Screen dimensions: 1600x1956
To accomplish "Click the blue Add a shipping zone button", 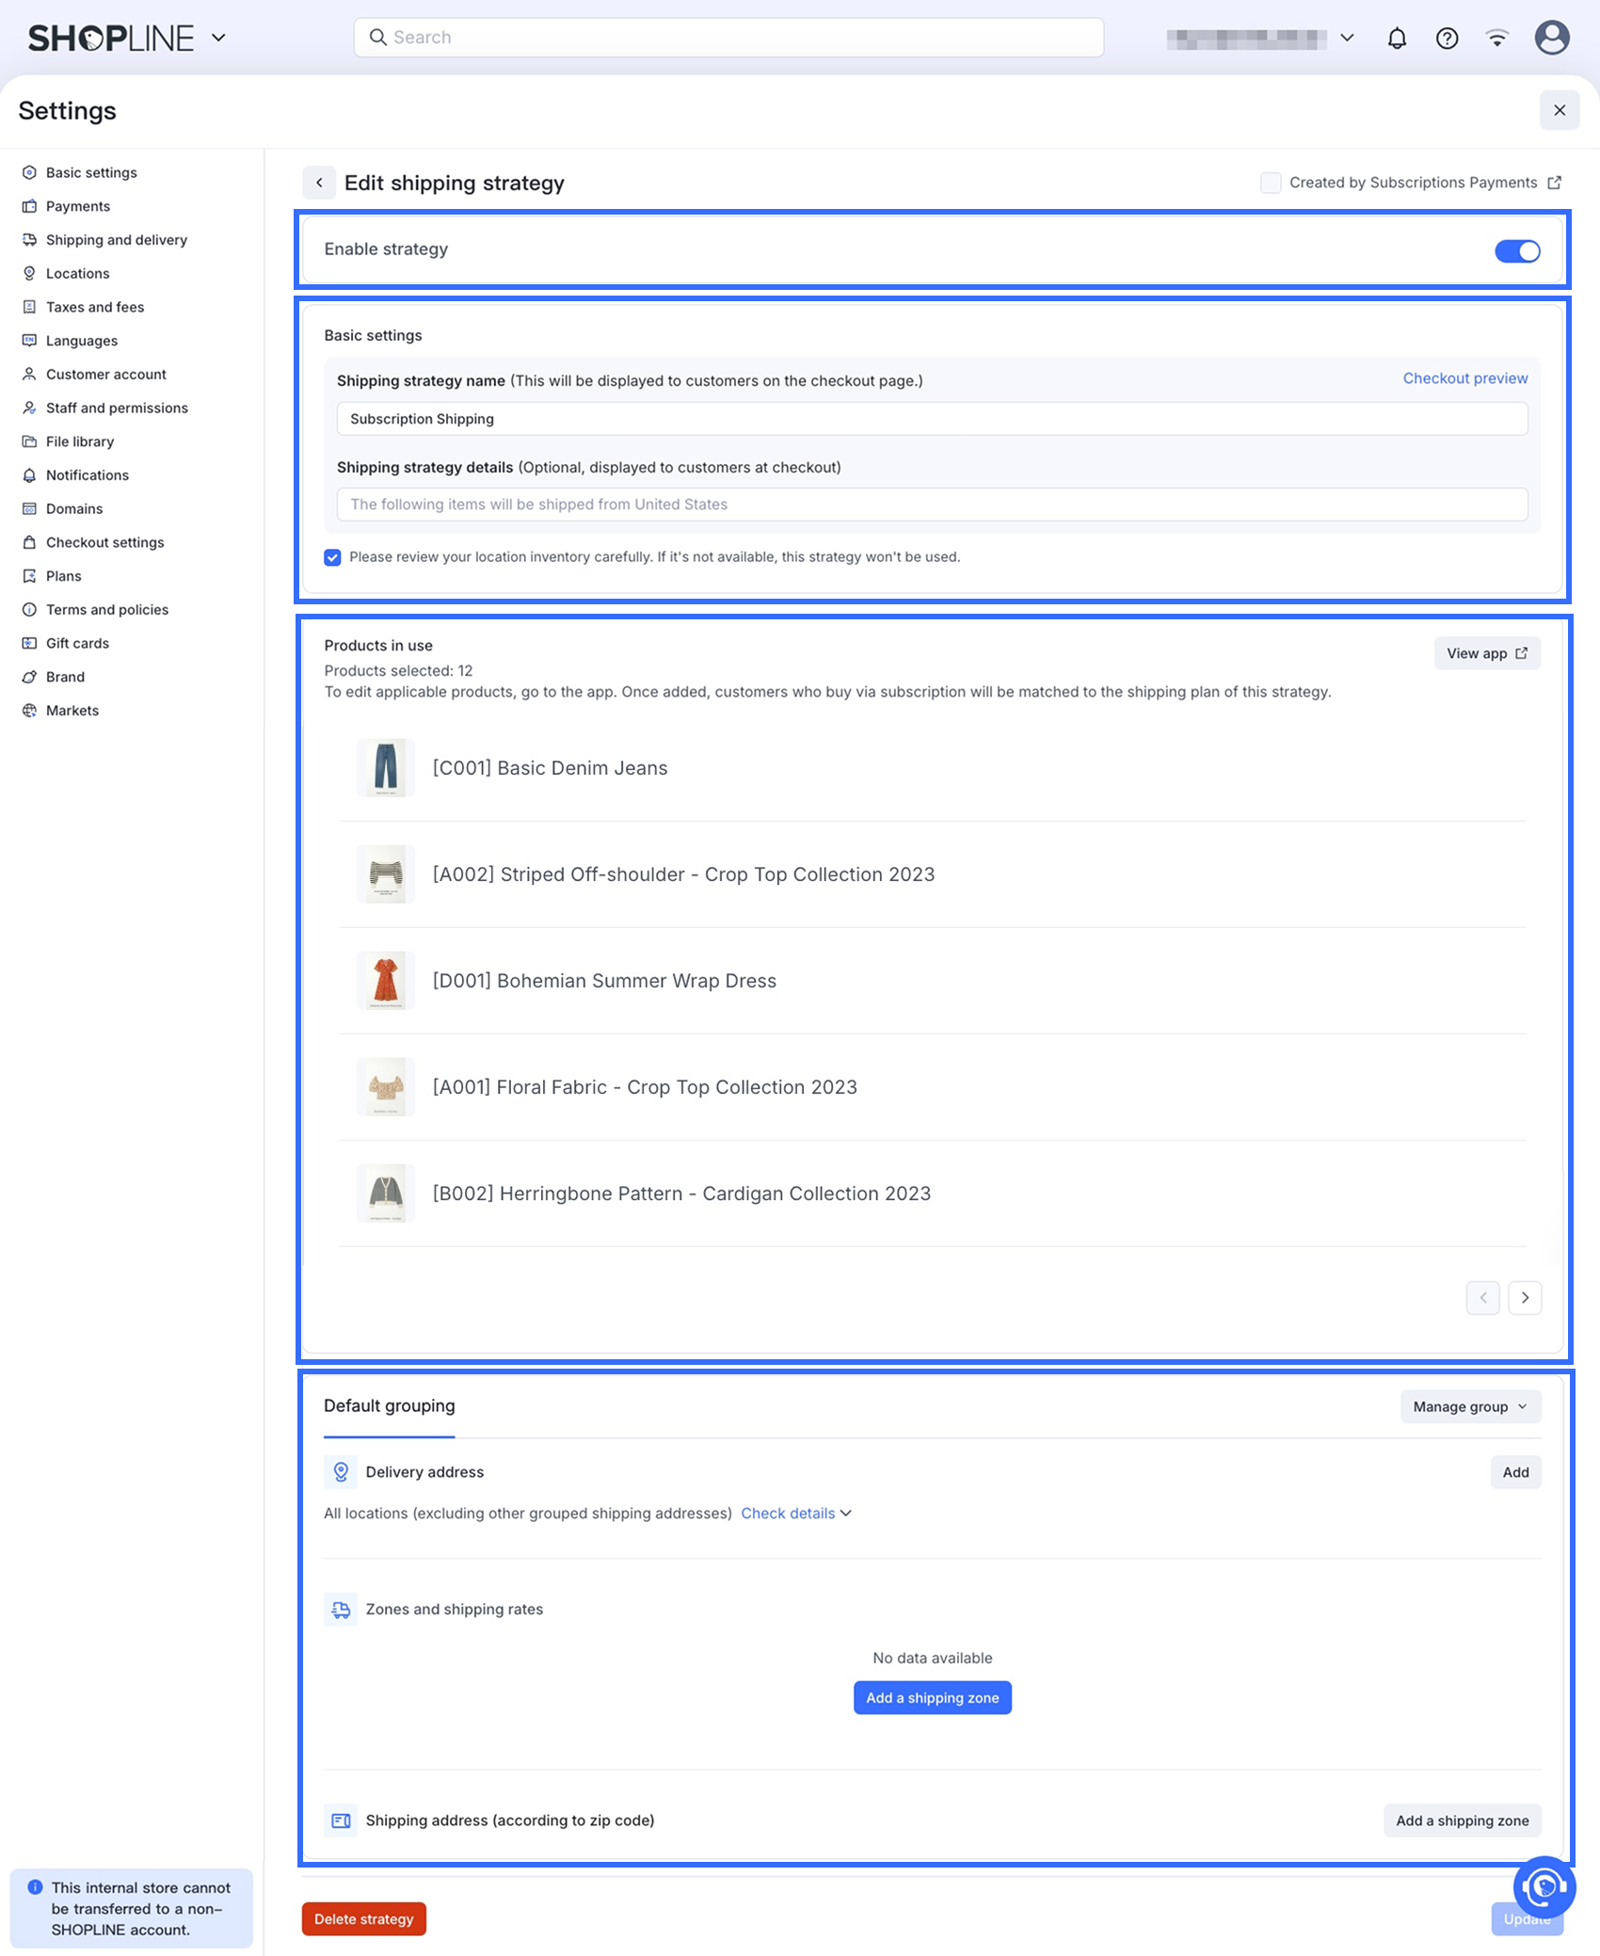I will pos(932,1698).
